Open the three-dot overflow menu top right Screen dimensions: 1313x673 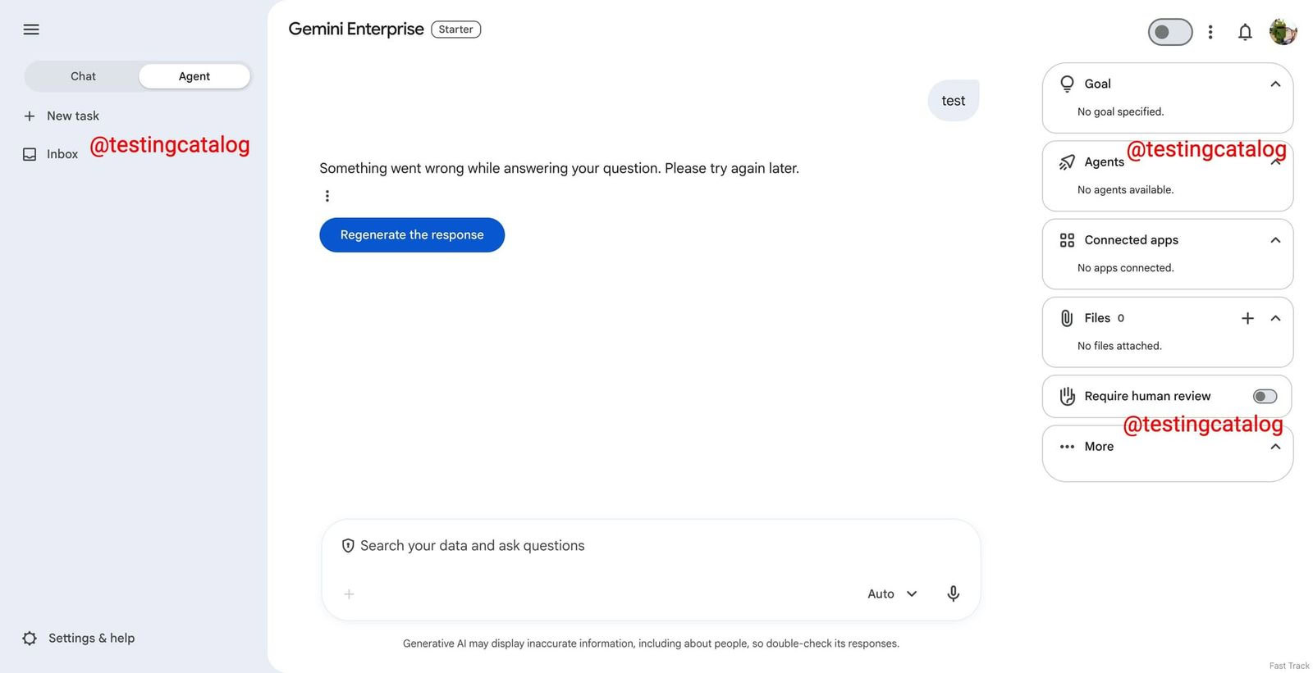1211,31
